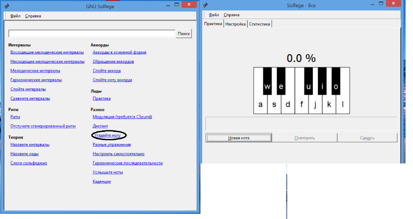Open Модуляция (требуется CSound) link

tap(122, 117)
